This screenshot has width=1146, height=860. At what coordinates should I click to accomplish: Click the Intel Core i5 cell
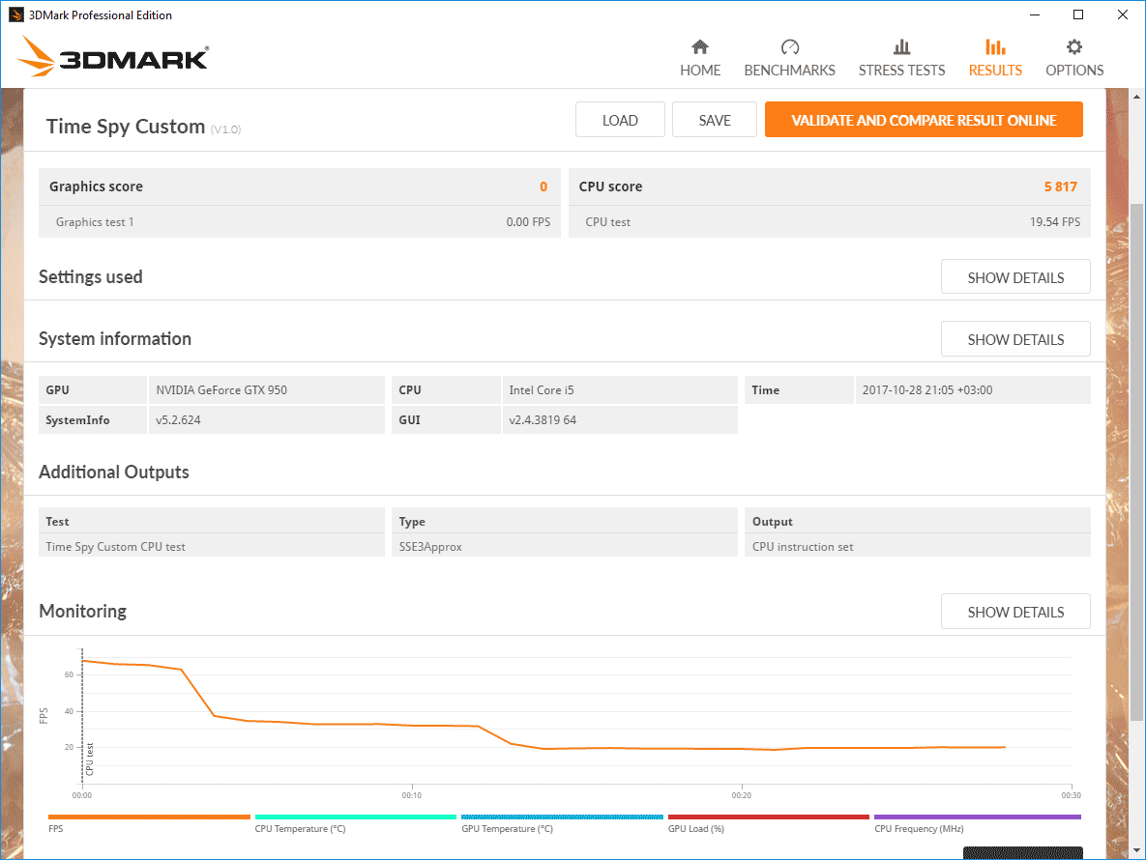pos(620,389)
